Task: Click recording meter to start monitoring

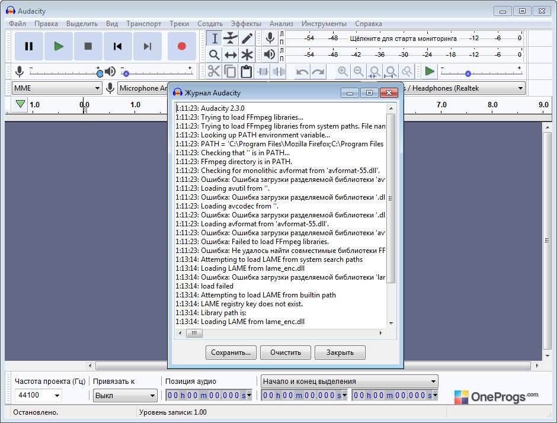Action: point(403,38)
